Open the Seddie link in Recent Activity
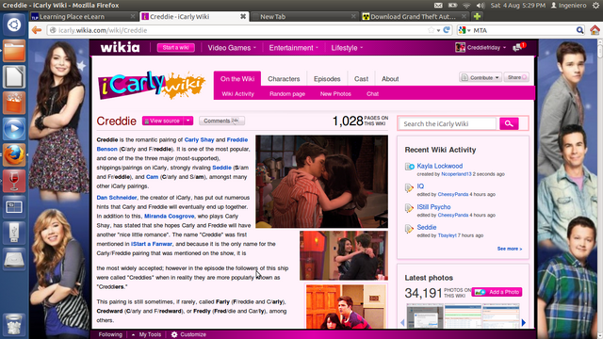 coord(427,227)
